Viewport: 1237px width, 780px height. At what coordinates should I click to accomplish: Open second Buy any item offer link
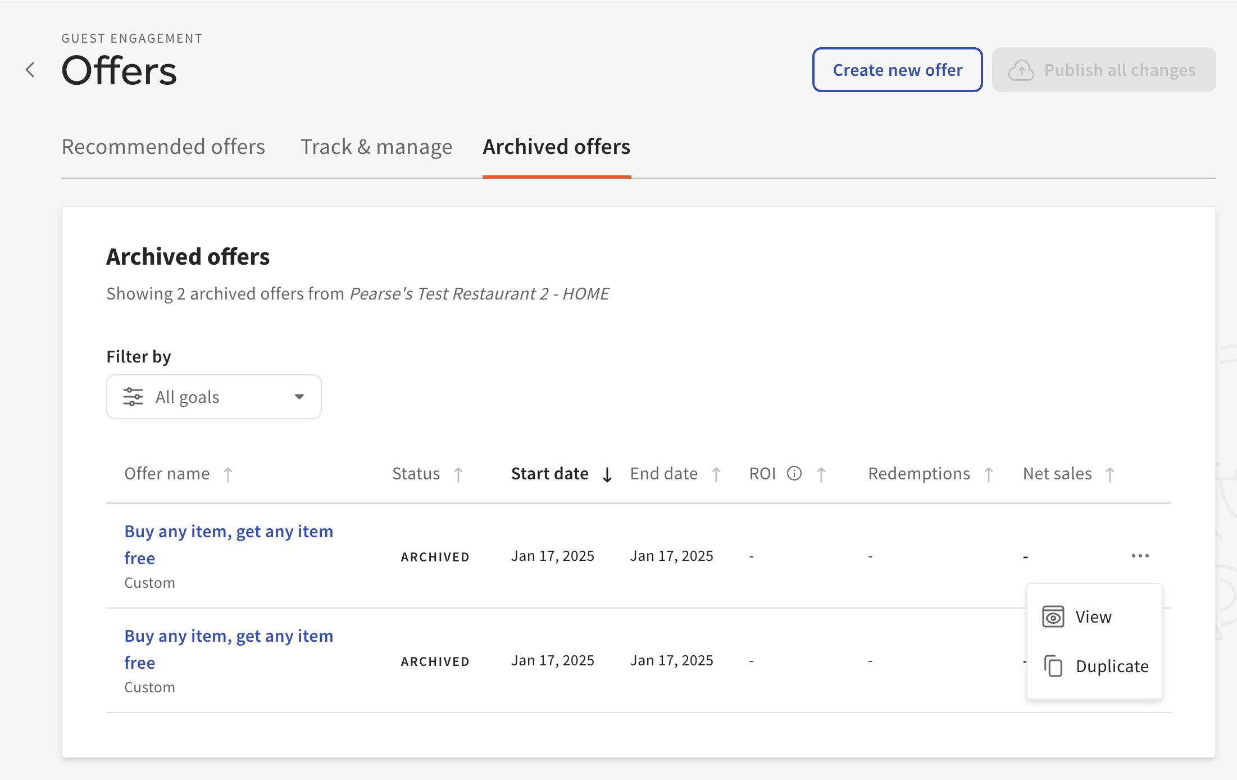point(229,636)
